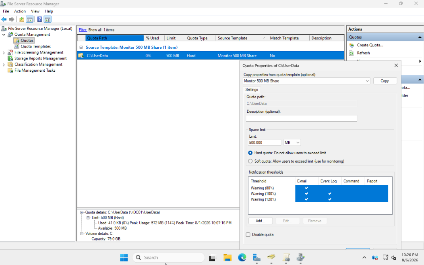
Task: Click the C:\UserData row folder icon
Action: coord(81,56)
